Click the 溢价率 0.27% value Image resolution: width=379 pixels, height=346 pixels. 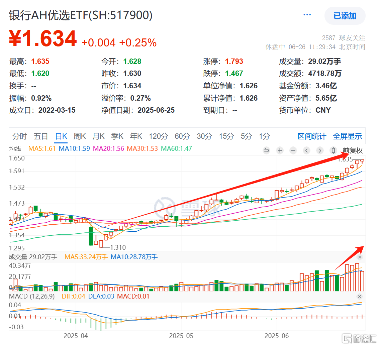coord(140,98)
